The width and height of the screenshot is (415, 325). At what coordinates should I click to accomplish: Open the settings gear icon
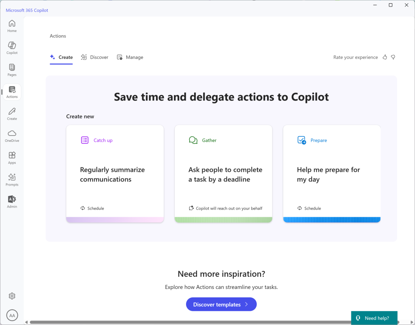point(12,296)
